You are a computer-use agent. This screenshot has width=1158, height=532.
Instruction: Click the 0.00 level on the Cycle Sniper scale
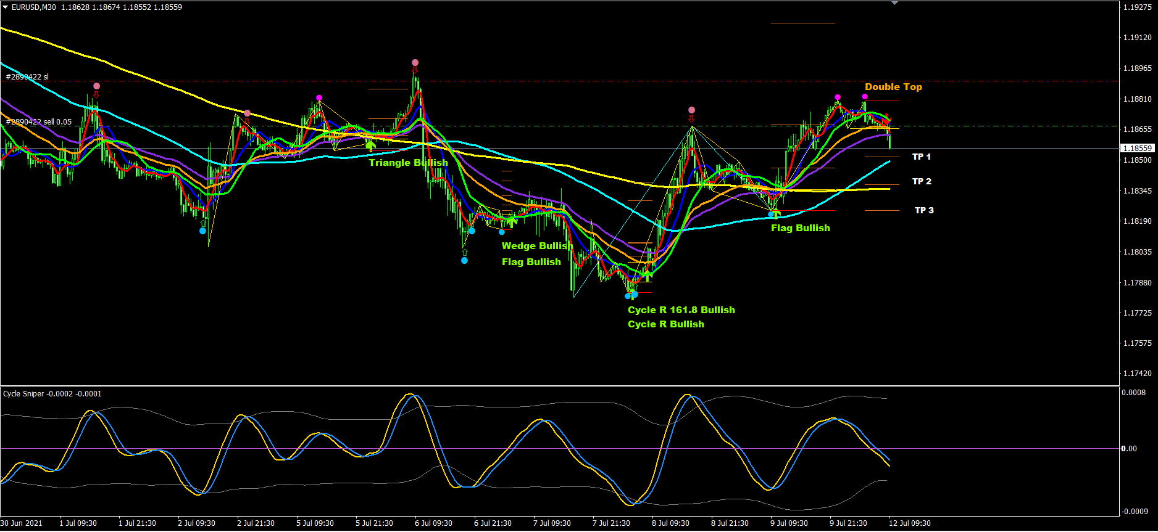(x=1129, y=449)
